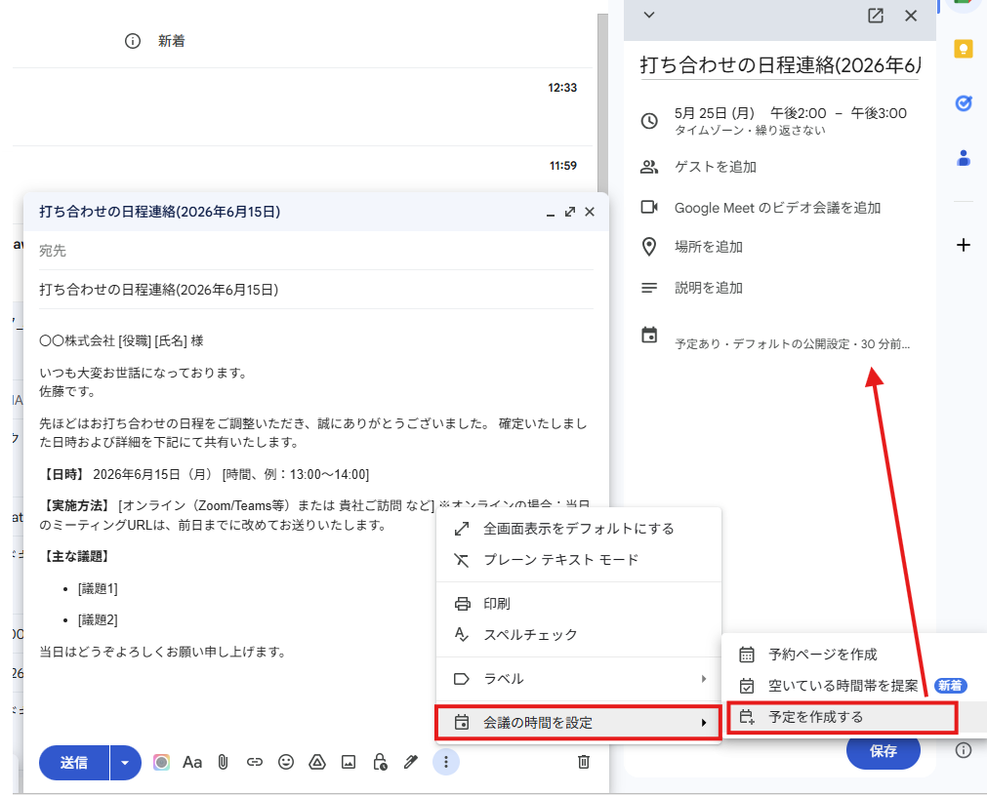Open Google Keep in side panel
Image resolution: width=987 pixels, height=795 pixels.
point(964,49)
